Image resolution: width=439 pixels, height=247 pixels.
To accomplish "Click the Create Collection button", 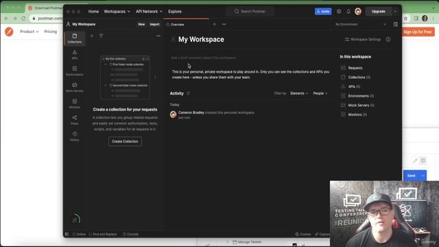I will [125, 141].
